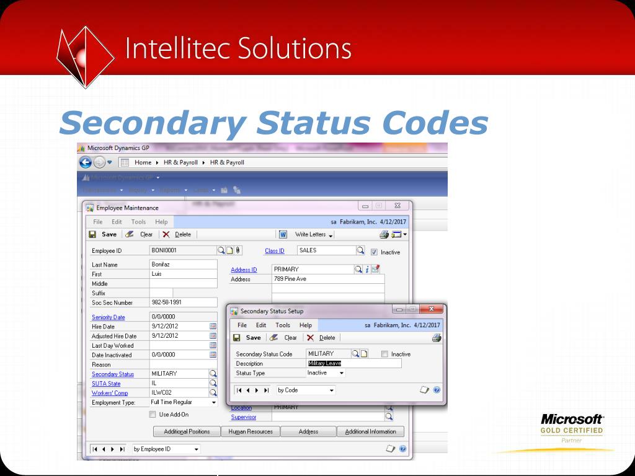Click the Soc Sec Number field
Screen dimensions: 635x476
[183, 302]
